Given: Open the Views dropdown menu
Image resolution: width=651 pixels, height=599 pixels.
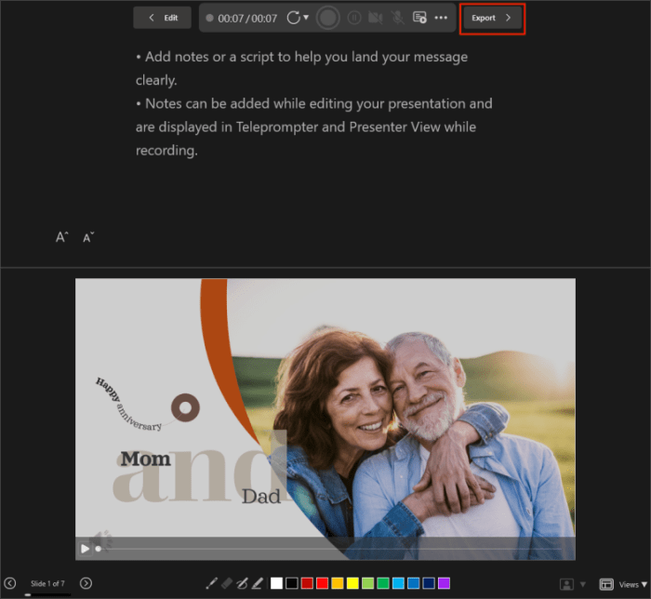Looking at the screenshot, I should click(623, 584).
